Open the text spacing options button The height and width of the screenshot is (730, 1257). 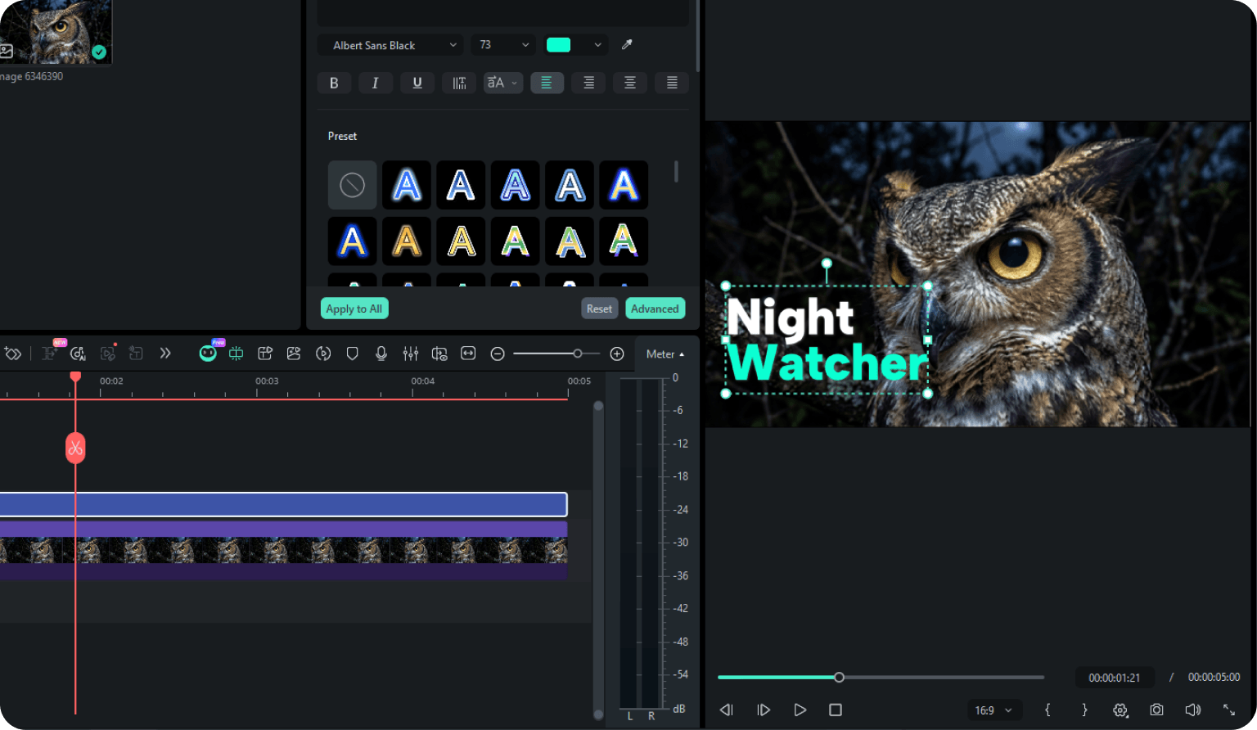pyautogui.click(x=459, y=83)
